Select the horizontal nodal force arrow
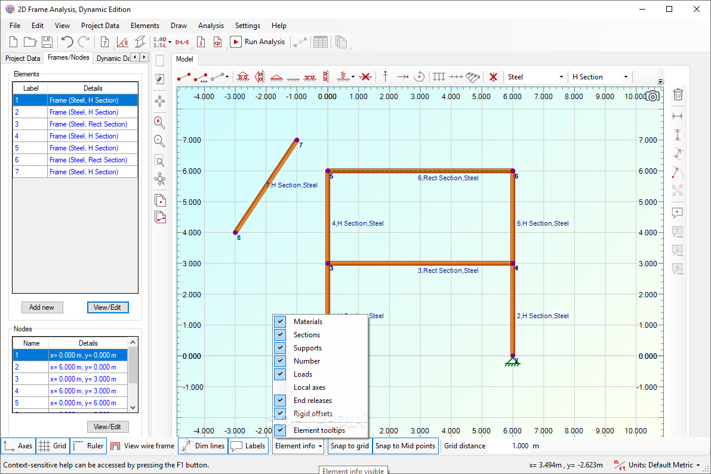Viewport: 711px width, 474px height. tap(402, 77)
